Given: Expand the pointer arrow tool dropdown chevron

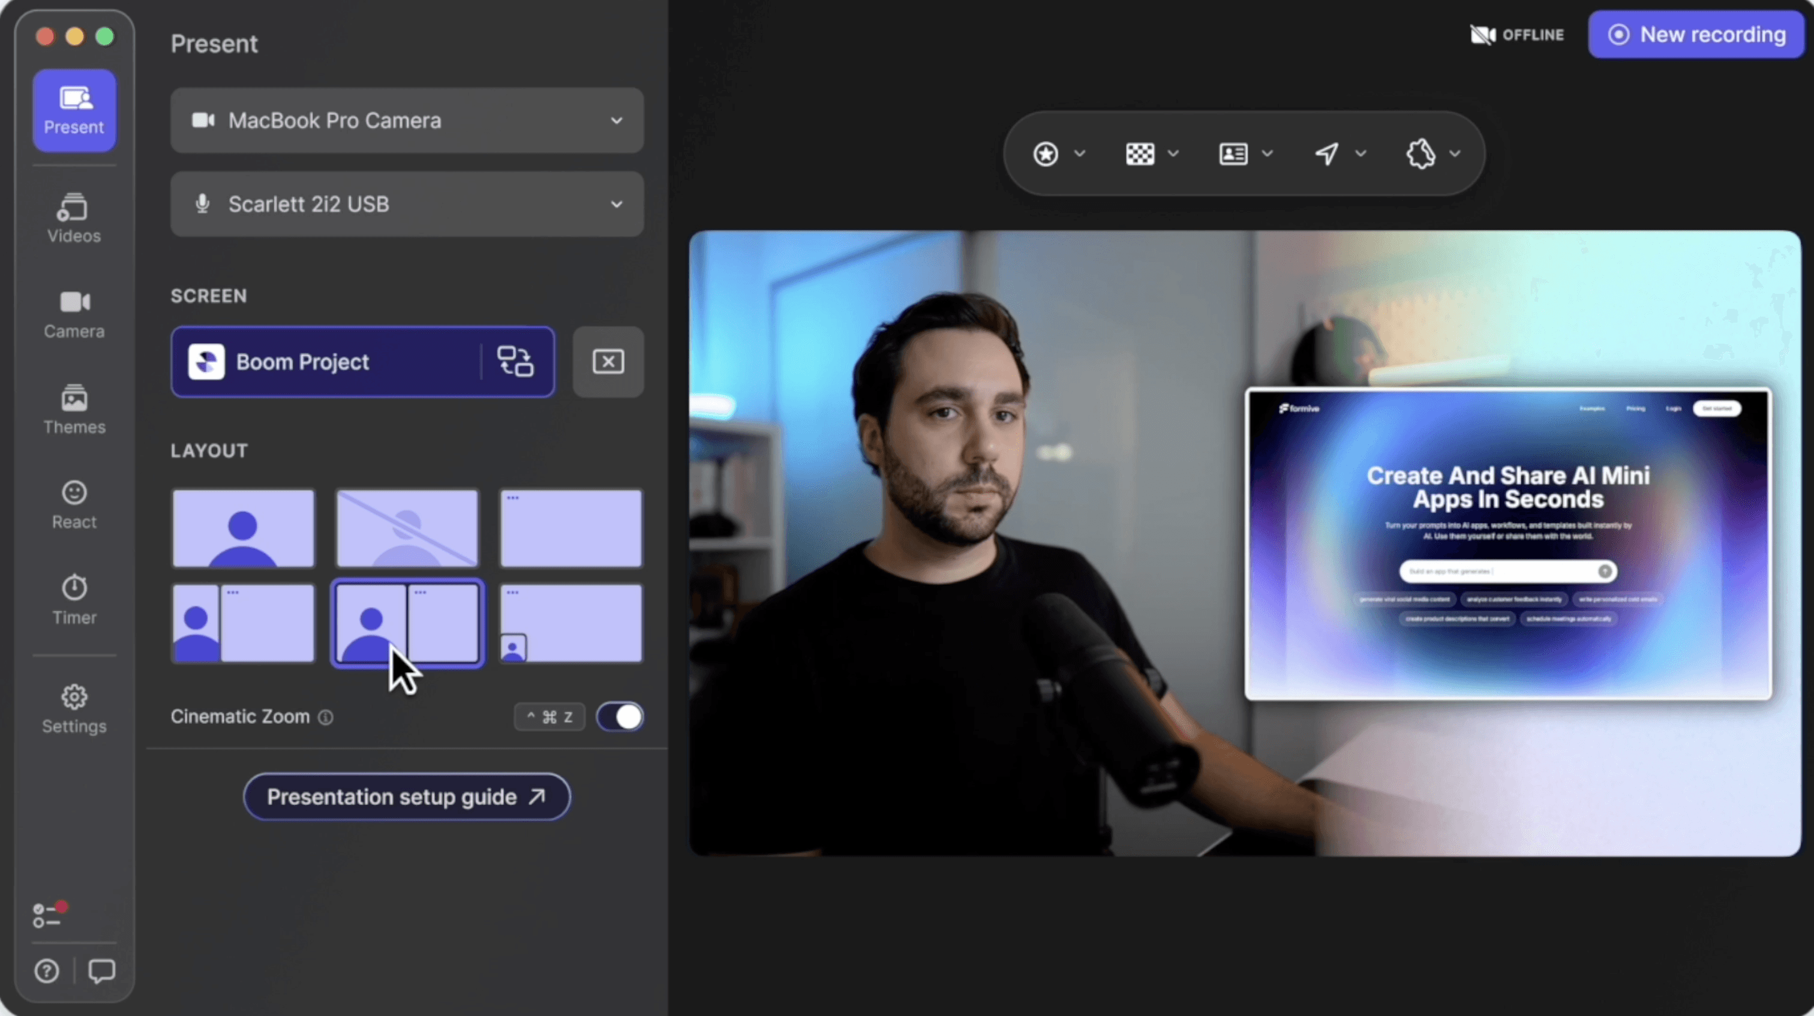Looking at the screenshot, I should coord(1361,154).
